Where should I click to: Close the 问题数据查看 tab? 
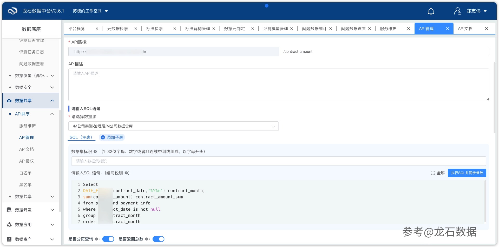click(370, 29)
